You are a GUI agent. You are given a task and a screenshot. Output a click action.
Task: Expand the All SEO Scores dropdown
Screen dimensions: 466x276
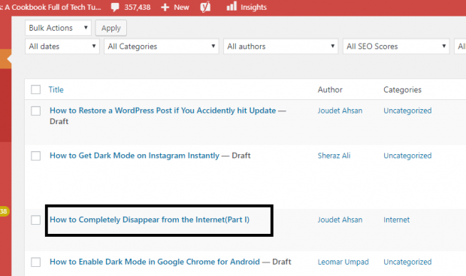[396, 47]
